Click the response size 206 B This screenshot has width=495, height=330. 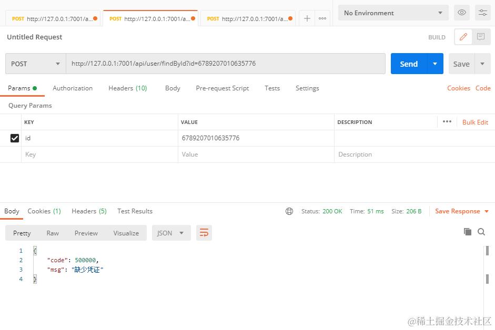(406, 211)
